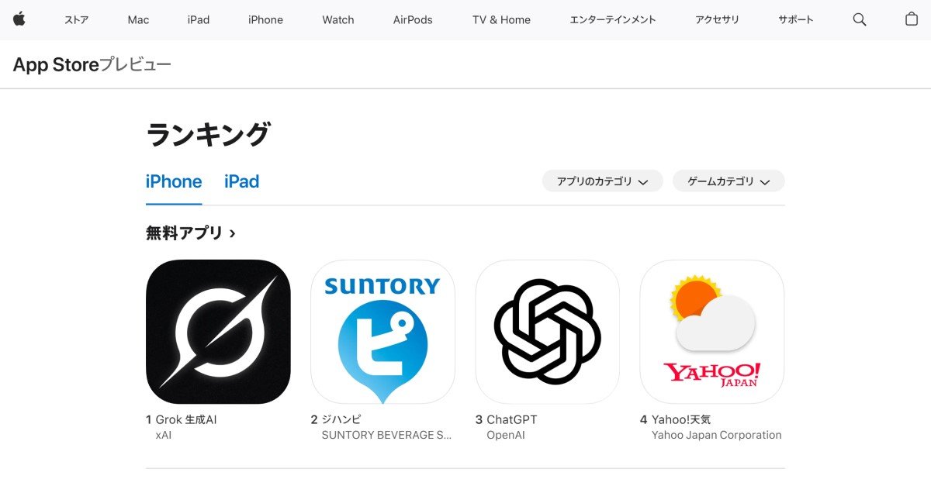Viewport: 931px width, 486px height.
Task: Open the ChatGPT app icon
Action: [547, 332]
